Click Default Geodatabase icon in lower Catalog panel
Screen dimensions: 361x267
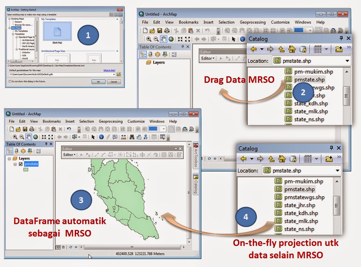pyautogui.click(x=293, y=159)
